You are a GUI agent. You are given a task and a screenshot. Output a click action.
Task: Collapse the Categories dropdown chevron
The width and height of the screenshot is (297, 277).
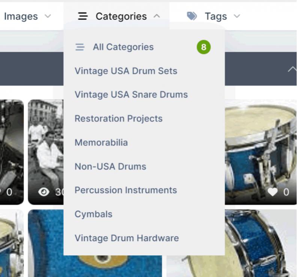click(x=157, y=16)
